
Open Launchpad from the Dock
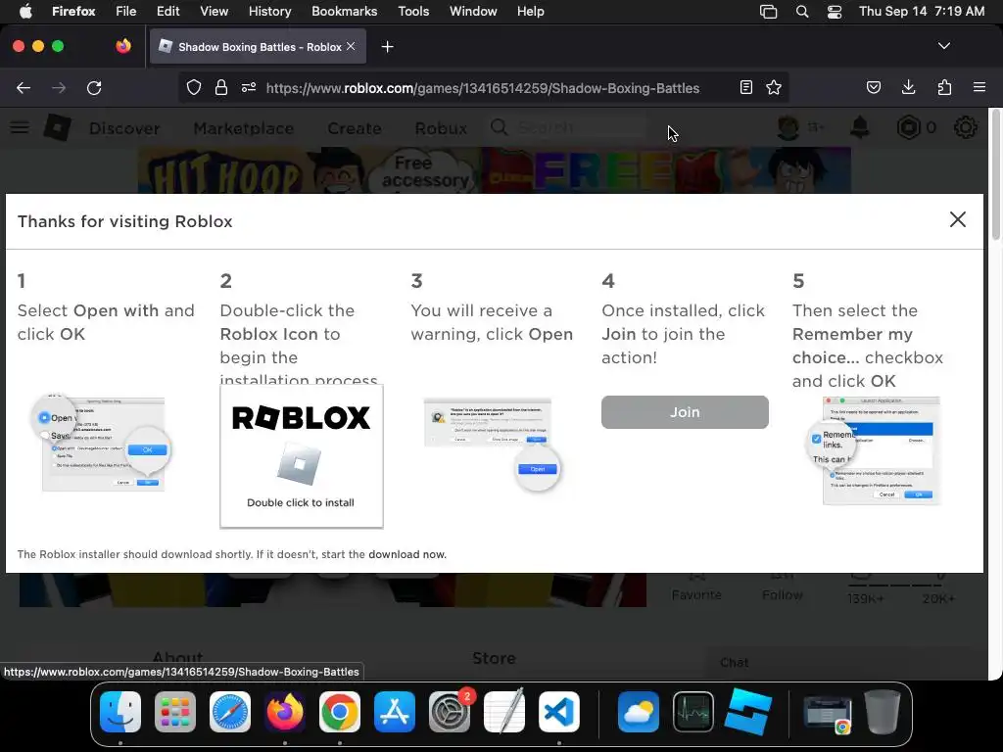pos(175,712)
